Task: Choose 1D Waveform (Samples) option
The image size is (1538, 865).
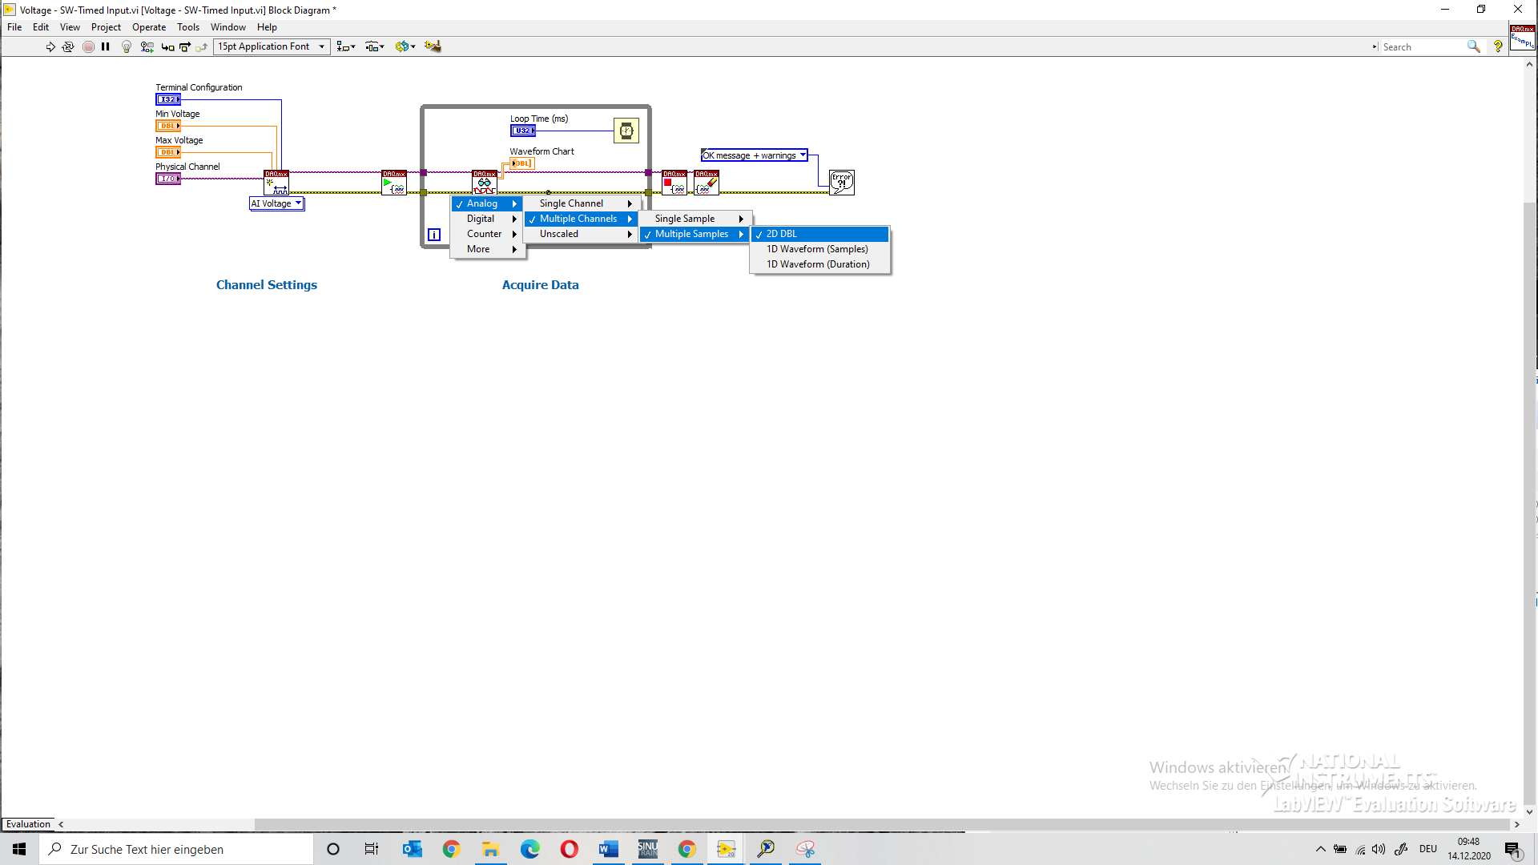Action: click(x=817, y=249)
